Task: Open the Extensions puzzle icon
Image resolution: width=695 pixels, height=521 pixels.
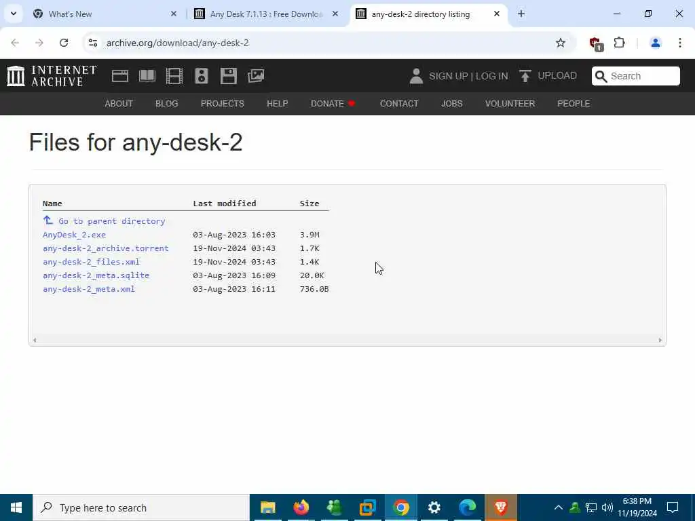Action: (619, 43)
